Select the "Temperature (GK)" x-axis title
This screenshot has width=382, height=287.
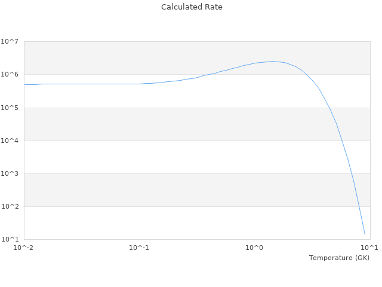point(339,258)
